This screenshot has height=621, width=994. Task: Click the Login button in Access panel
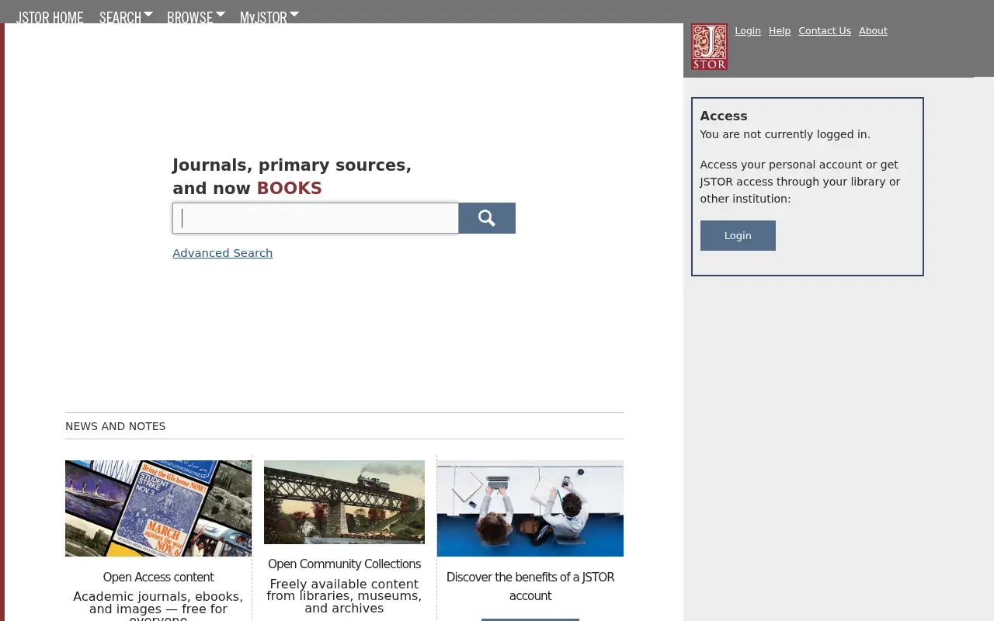[738, 235]
